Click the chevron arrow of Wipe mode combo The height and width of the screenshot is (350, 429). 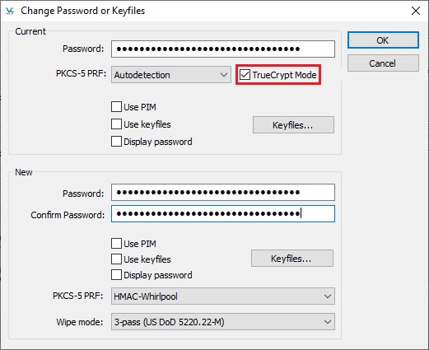click(328, 322)
